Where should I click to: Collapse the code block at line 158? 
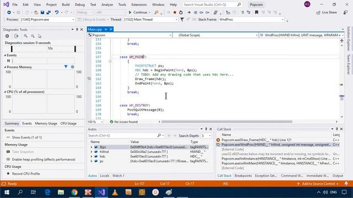(x=110, y=61)
